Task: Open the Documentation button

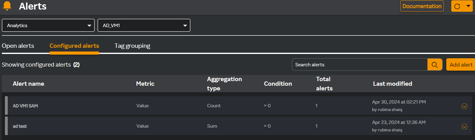Action: click(422, 6)
